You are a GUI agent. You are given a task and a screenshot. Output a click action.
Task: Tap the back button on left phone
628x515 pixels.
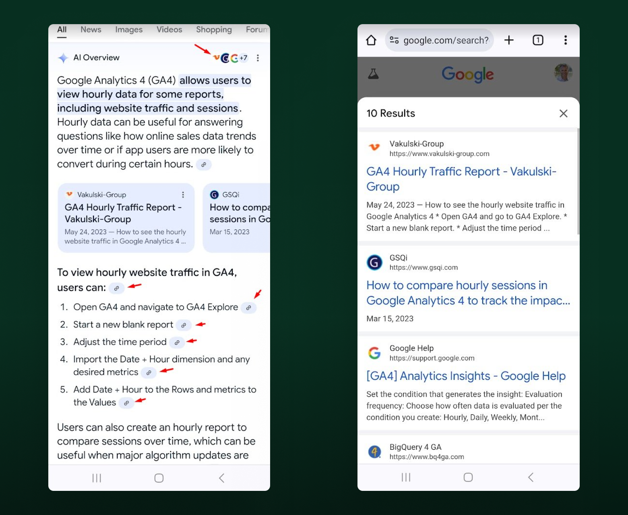click(x=221, y=478)
